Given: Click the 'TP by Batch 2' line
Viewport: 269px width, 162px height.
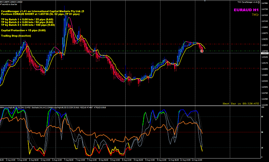Looking at the screenshot, I should pos(27,22).
